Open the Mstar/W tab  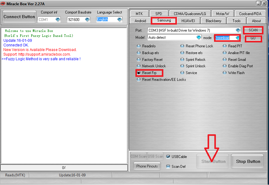(223, 14)
